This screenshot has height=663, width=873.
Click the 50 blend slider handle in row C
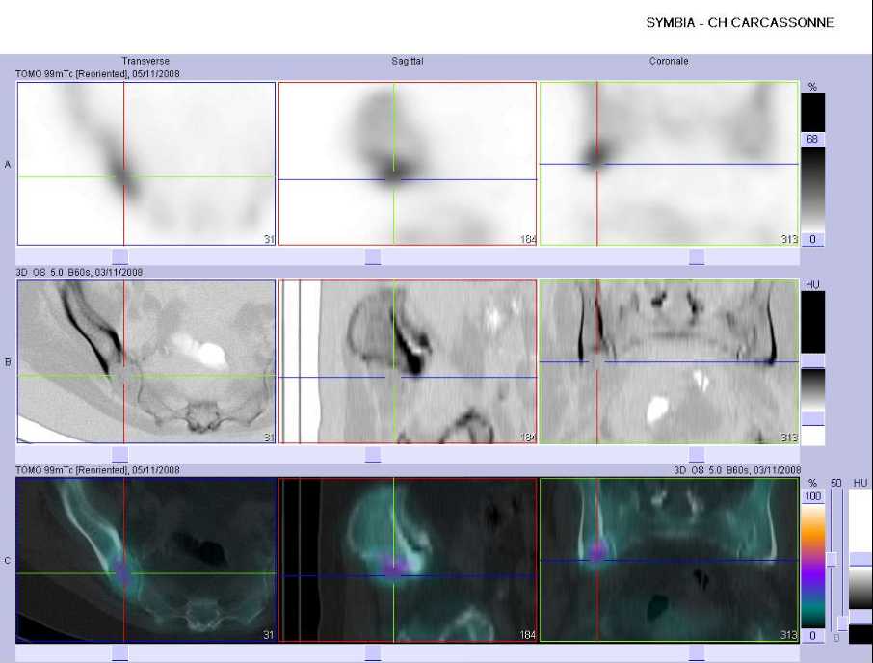(x=832, y=560)
